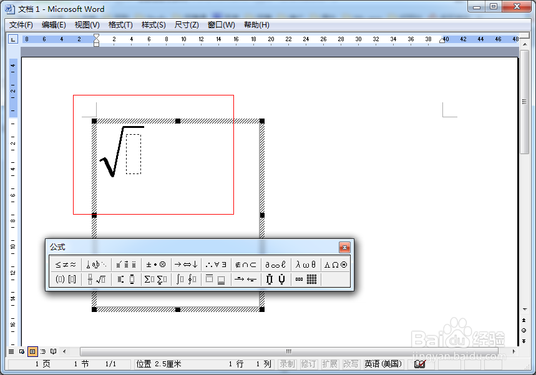The height and width of the screenshot is (375, 536).
Task: Click the next page double-arrow button
Action: pos(524,341)
